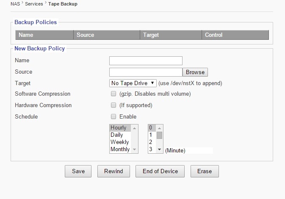This screenshot has height=199, width=285.
Task: Pick Monthly schedule option
Action: 120,149
